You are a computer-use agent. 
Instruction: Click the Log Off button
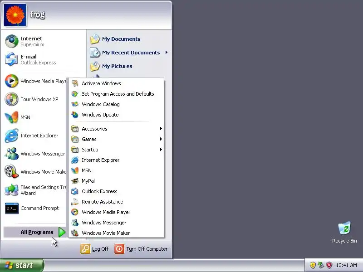(94, 249)
